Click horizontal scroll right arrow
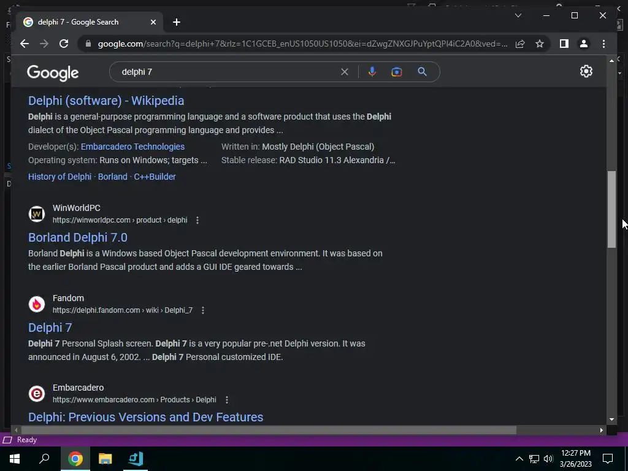The height and width of the screenshot is (471, 628). point(601,430)
